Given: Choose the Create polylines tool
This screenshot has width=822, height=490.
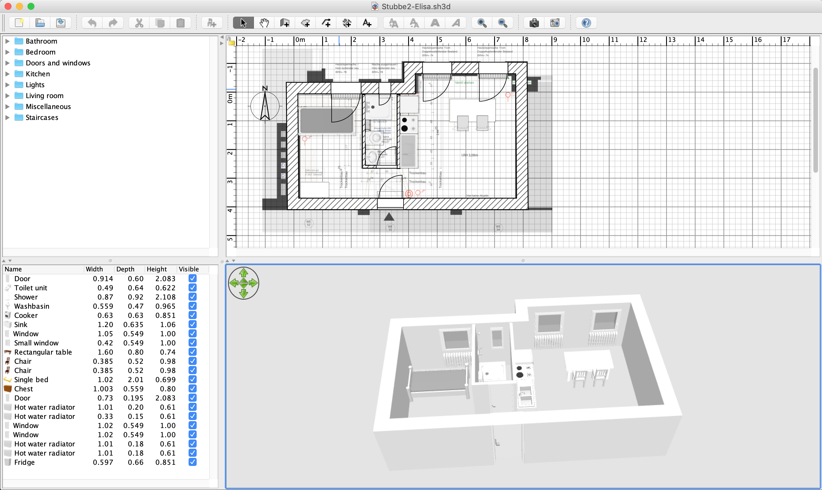Looking at the screenshot, I should point(326,23).
